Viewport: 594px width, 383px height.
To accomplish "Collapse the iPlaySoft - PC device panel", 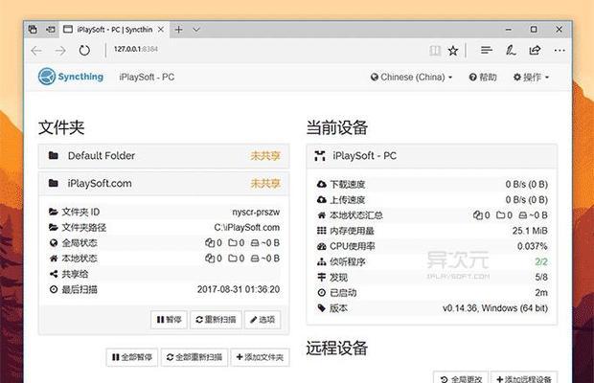I will 432,155.
